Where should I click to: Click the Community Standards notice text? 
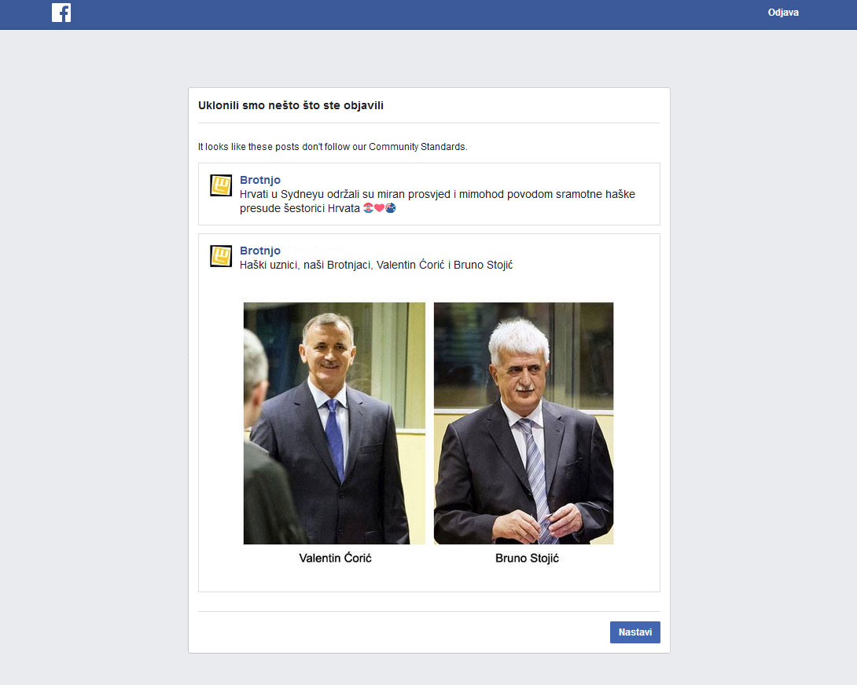pos(333,147)
